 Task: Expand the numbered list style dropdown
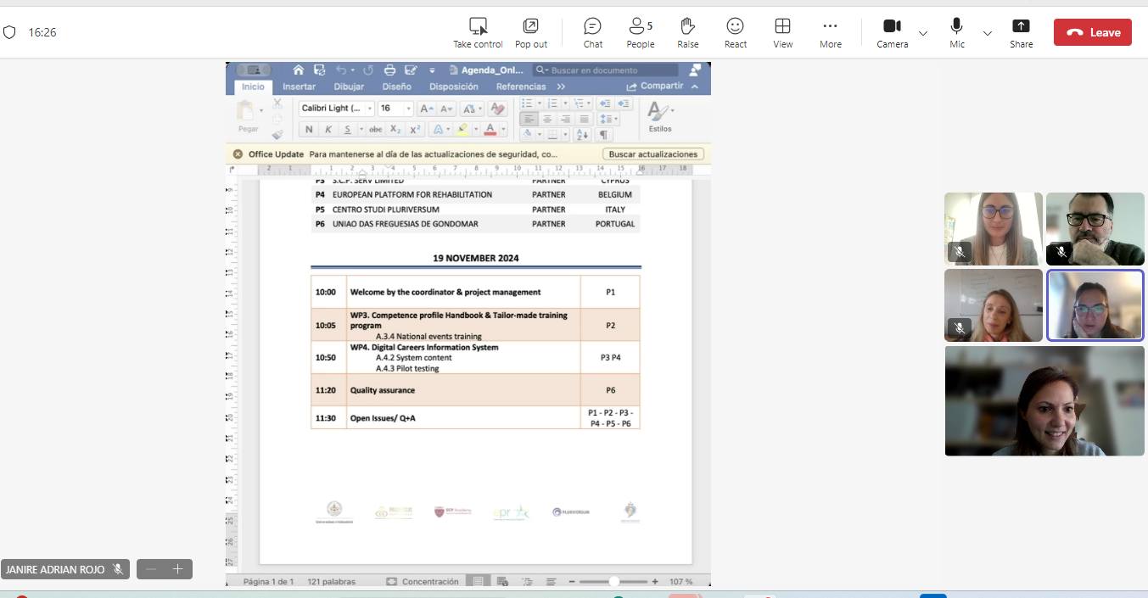click(x=565, y=103)
